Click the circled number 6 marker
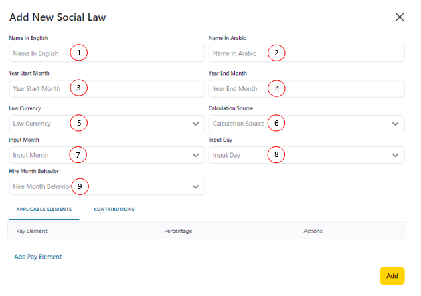Viewport: 421px width, 296px height. pyautogui.click(x=276, y=123)
